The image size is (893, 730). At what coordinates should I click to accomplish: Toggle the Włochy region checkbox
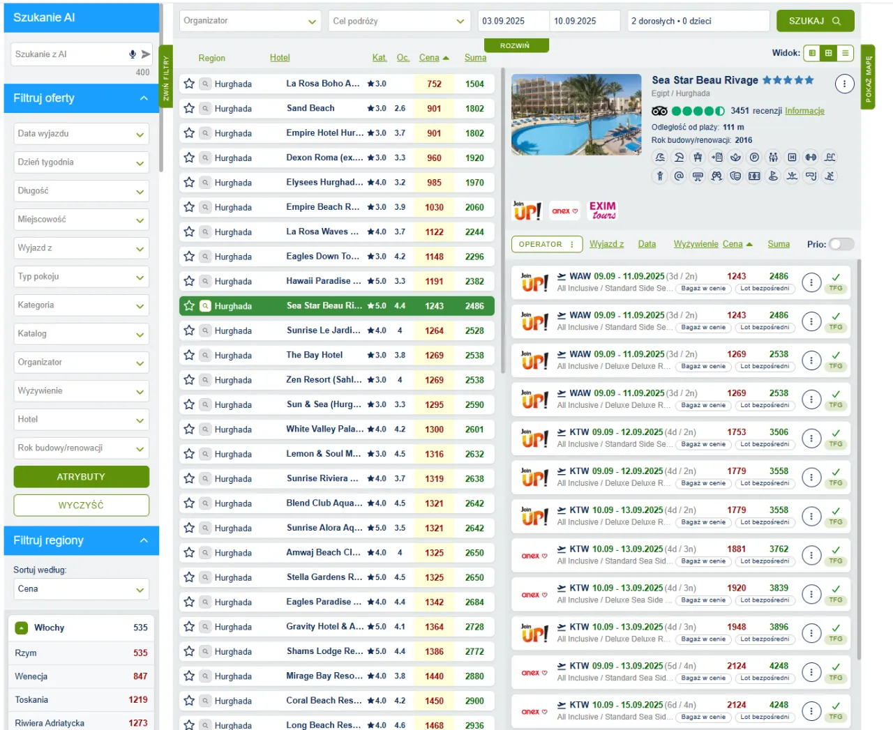click(22, 628)
